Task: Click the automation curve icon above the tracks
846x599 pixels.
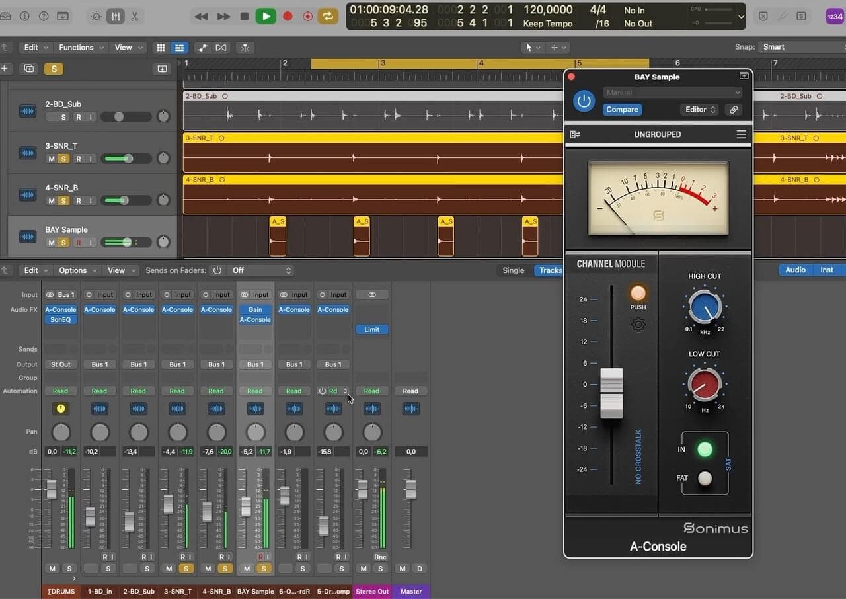Action: 203,47
